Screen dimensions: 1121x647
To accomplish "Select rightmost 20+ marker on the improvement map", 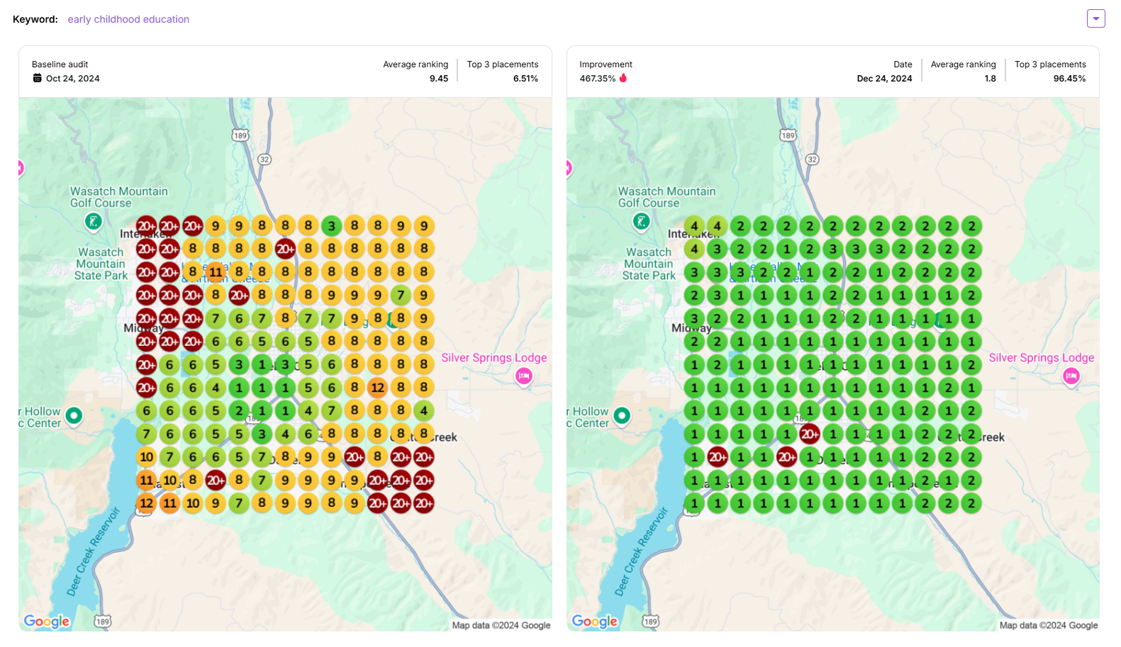I will point(810,434).
